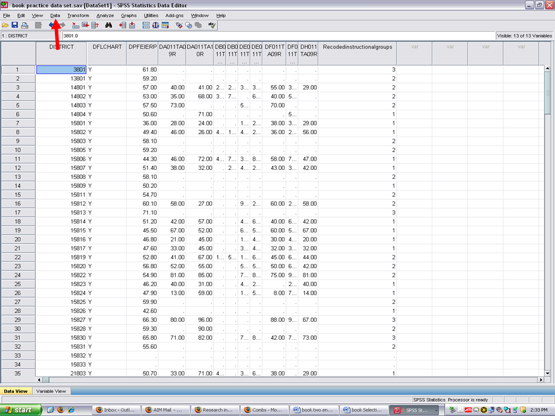Screen dimensions: 555x416
Task: Click the Open data document folder icon
Action: click(5, 25)
